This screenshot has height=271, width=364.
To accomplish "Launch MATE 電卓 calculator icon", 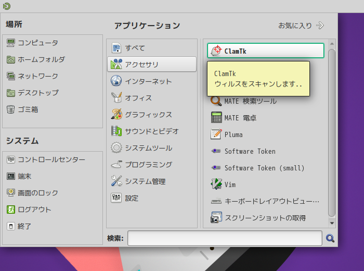I will click(x=216, y=117).
